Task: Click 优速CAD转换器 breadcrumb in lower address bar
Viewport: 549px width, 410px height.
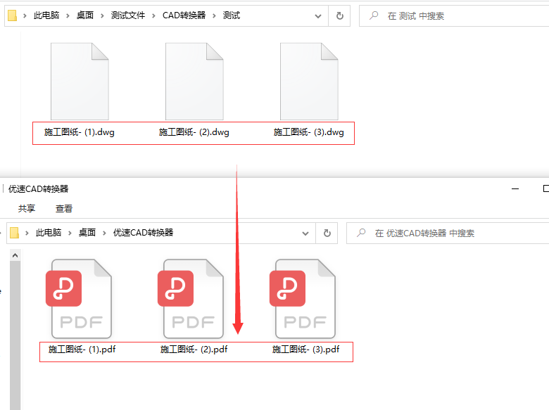Action: 143,233
